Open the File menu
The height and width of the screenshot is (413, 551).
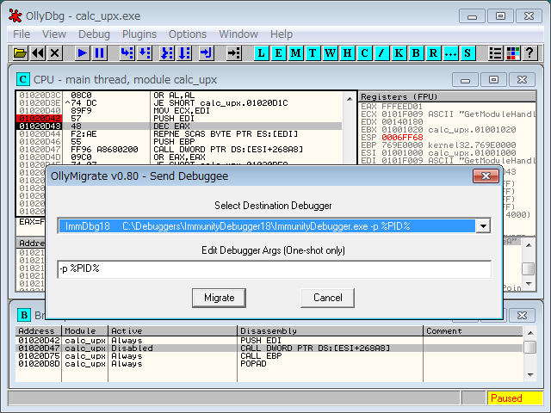[22, 34]
